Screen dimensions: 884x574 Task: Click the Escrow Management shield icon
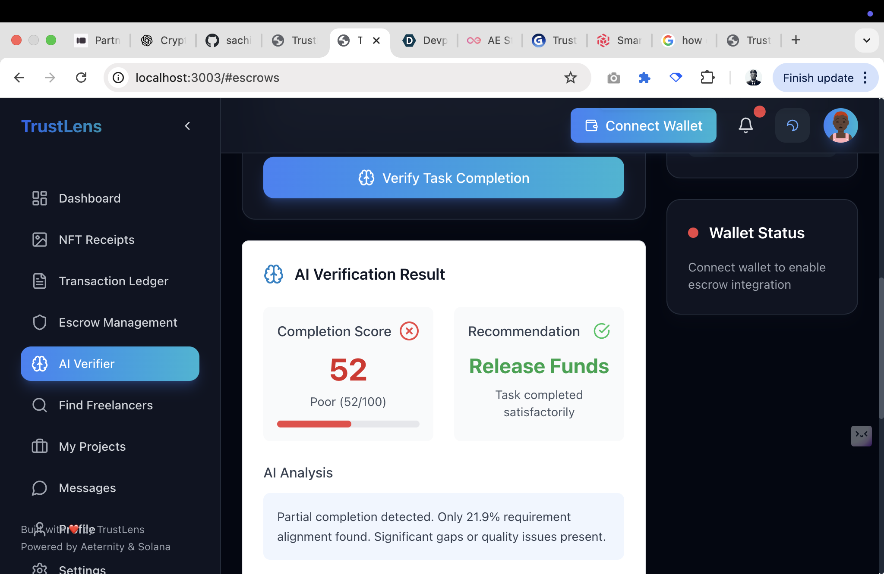(40, 322)
